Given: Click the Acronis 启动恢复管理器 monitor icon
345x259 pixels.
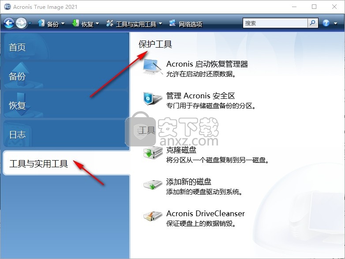Looking at the screenshot, I should click(x=153, y=67).
